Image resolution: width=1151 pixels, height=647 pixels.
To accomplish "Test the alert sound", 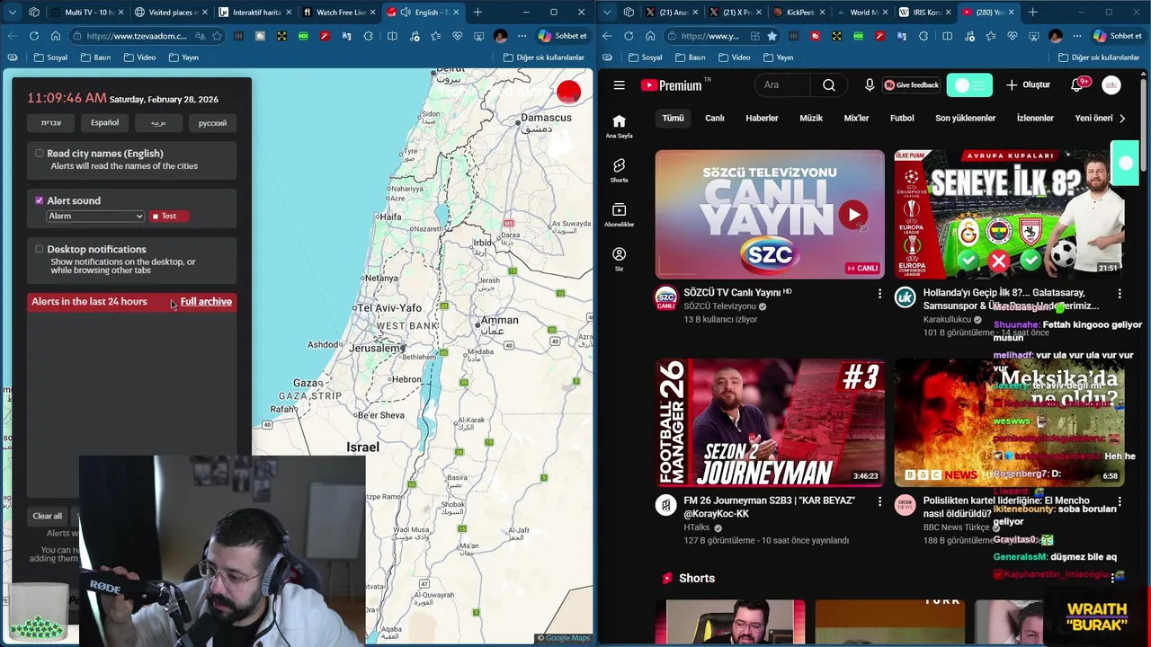I will coord(169,216).
